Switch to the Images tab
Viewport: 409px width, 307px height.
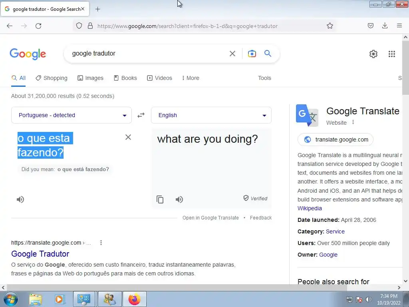click(x=91, y=78)
